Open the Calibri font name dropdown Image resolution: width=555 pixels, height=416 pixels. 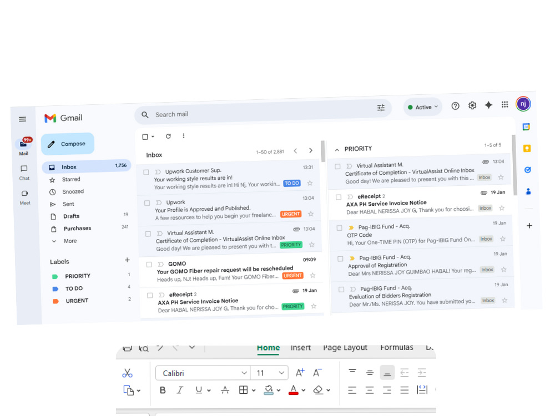[244, 373]
